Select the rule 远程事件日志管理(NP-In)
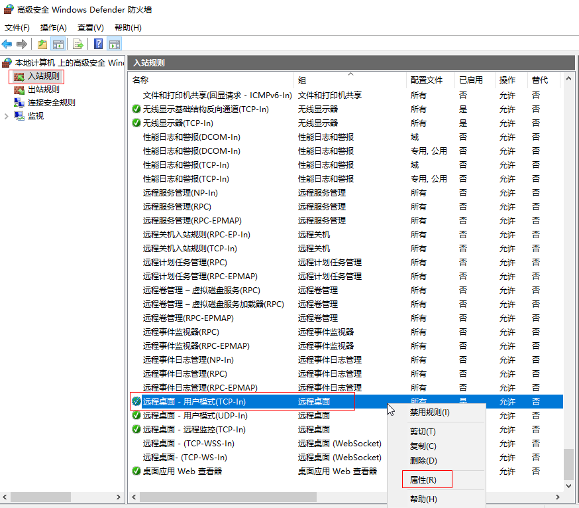Image resolution: width=579 pixels, height=508 pixels. click(x=188, y=359)
